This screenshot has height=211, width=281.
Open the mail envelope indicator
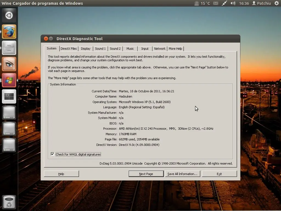coord(216,3)
